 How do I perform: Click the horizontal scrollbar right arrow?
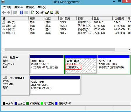tap(129, 50)
